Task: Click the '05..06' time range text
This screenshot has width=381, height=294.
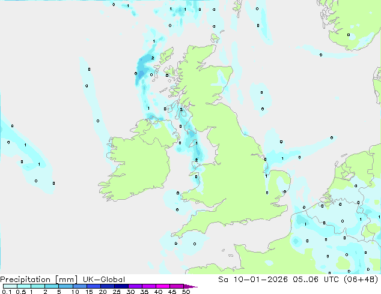Action: 305,280
